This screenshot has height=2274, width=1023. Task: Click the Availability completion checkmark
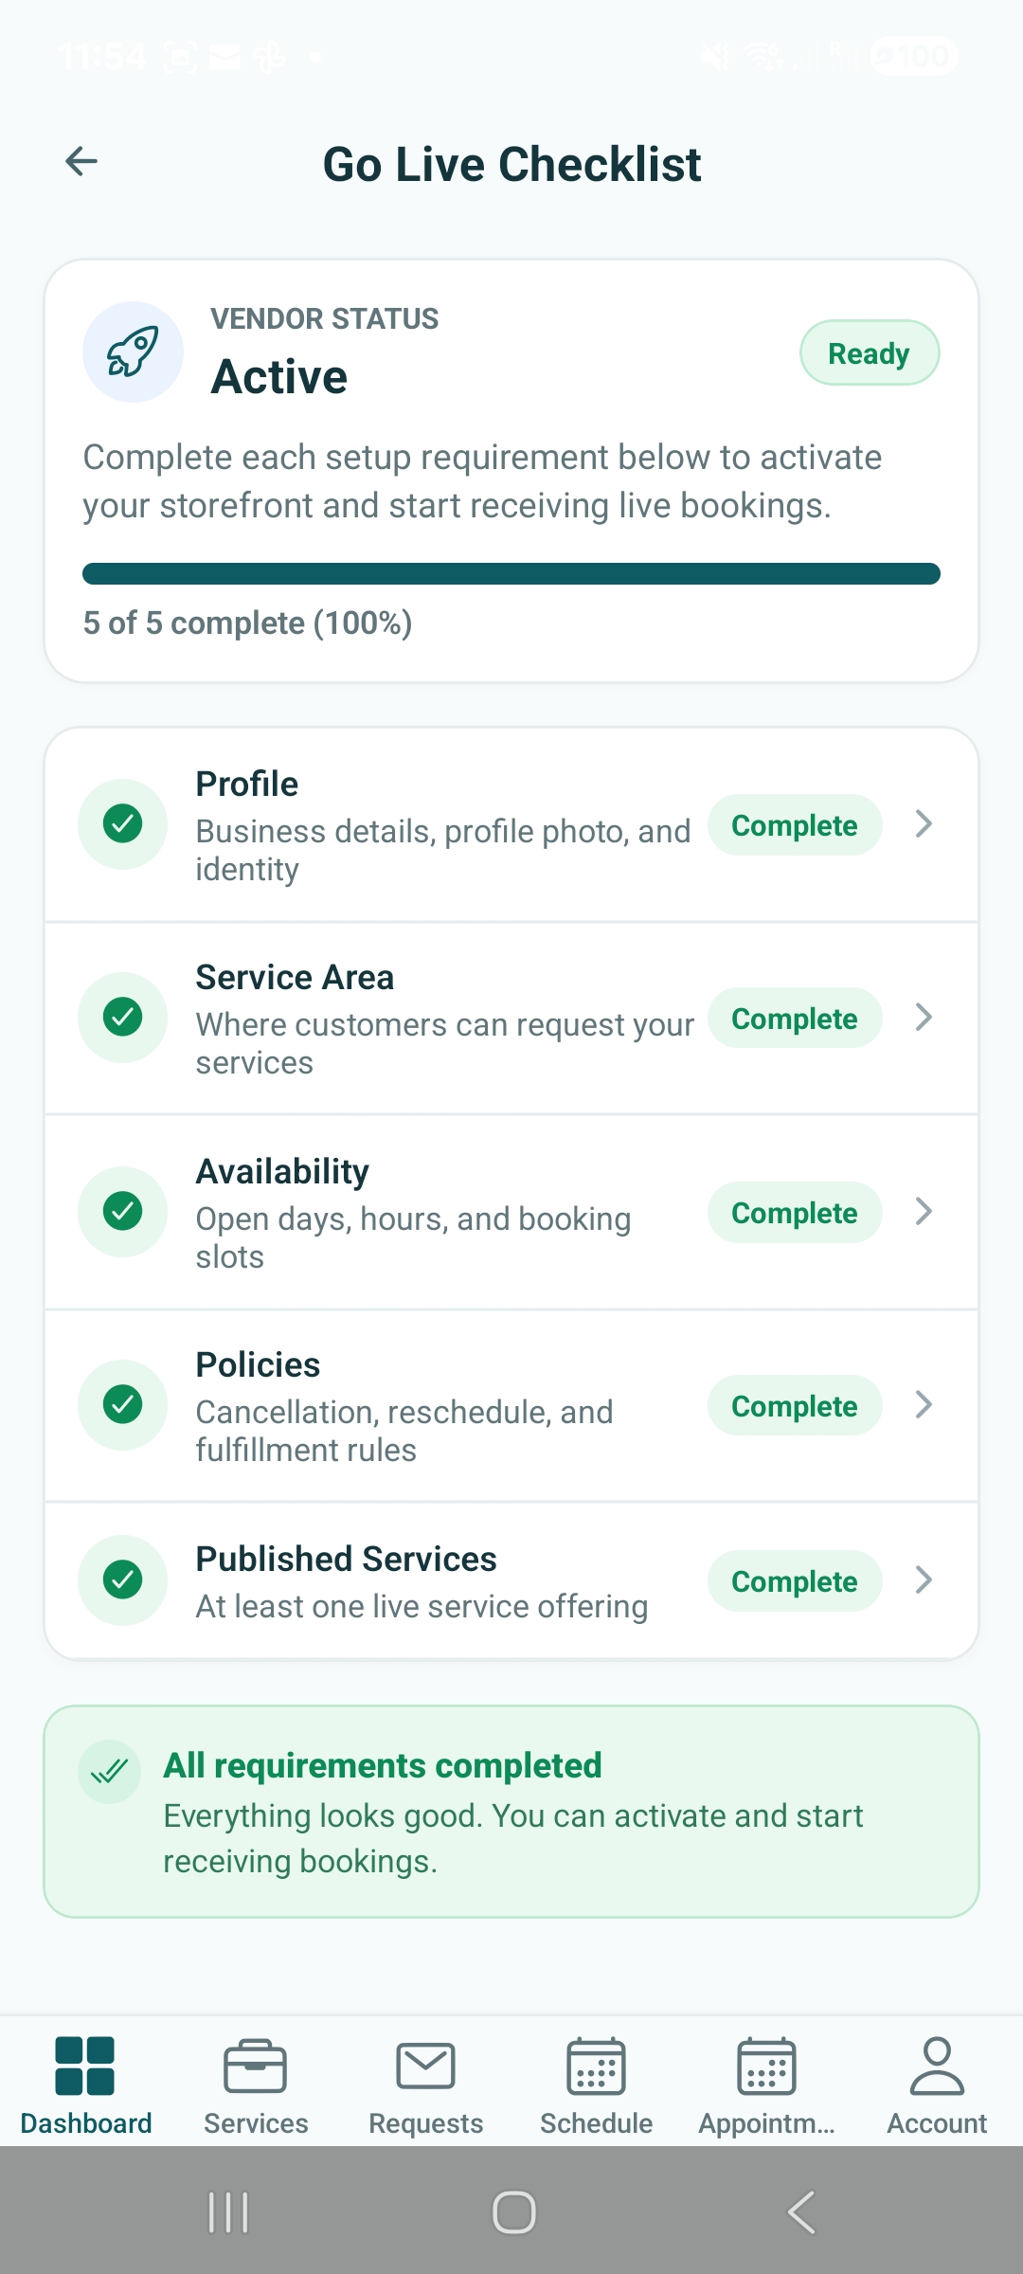(x=122, y=1211)
